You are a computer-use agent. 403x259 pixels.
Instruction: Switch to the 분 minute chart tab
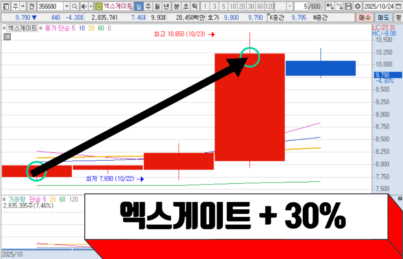coord(176,6)
